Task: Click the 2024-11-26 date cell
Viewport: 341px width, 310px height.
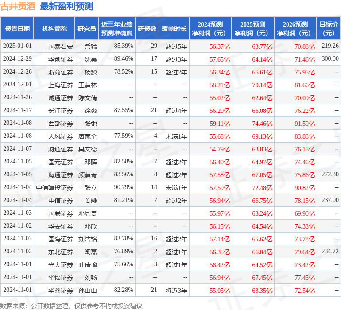Action: click(17, 97)
